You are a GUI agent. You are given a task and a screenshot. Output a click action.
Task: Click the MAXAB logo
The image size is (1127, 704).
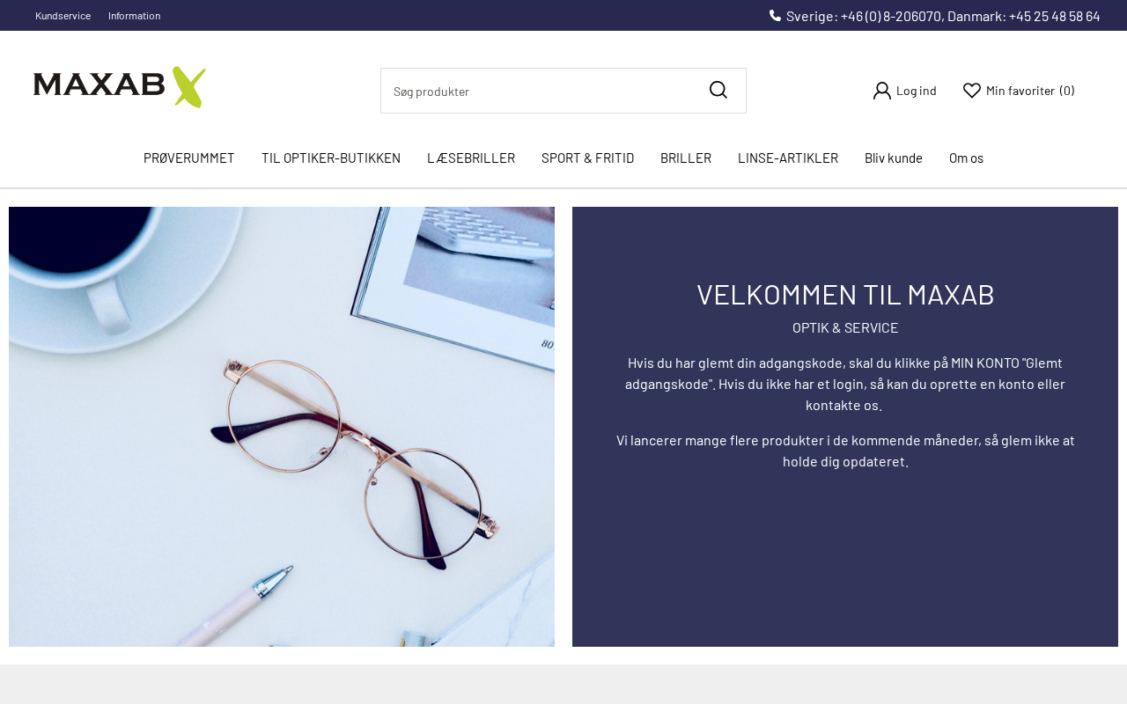point(120,87)
